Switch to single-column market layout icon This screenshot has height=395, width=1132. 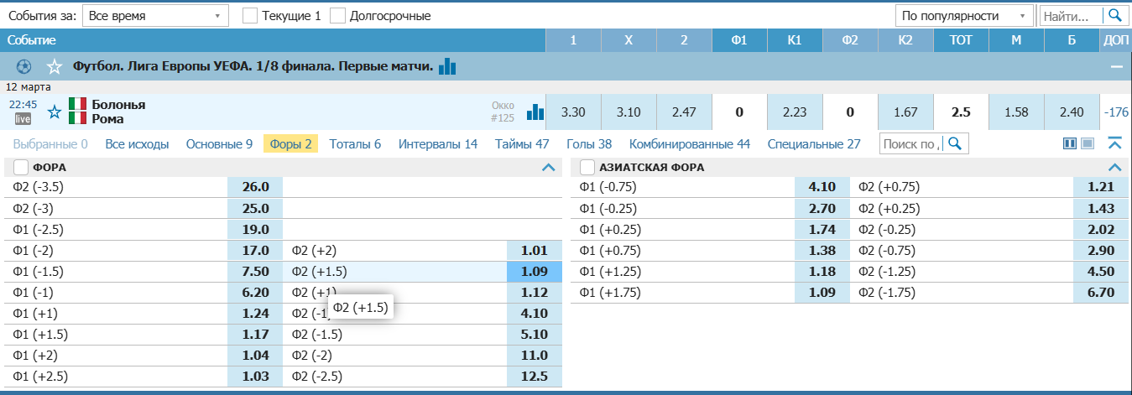point(1088,144)
